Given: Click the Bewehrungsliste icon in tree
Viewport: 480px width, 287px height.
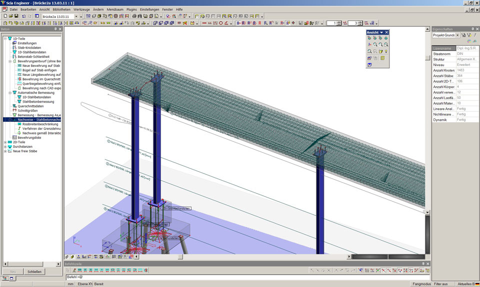Looking at the screenshot, I should 14,137.
